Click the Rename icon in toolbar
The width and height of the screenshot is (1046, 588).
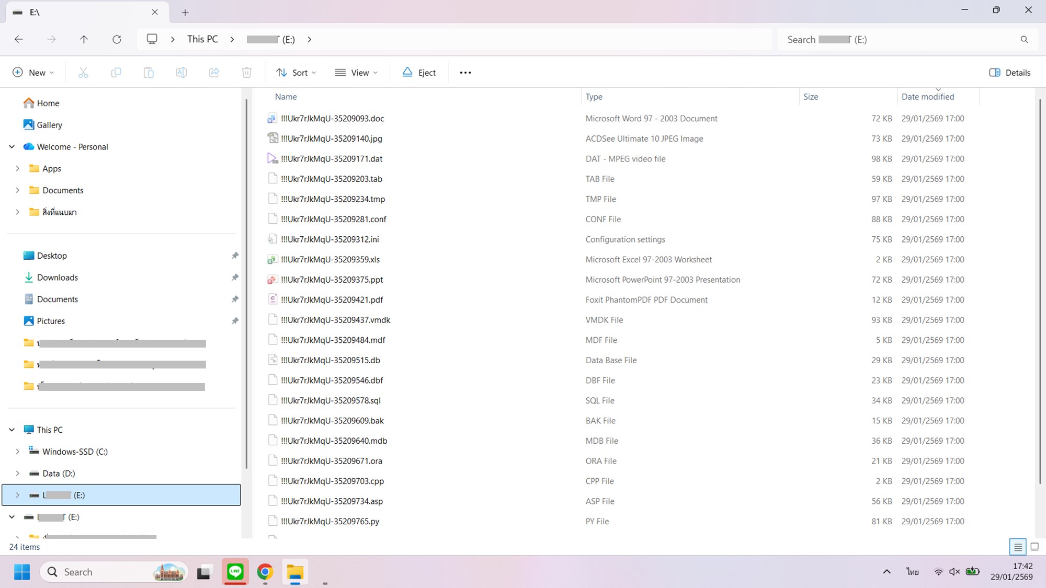181,73
